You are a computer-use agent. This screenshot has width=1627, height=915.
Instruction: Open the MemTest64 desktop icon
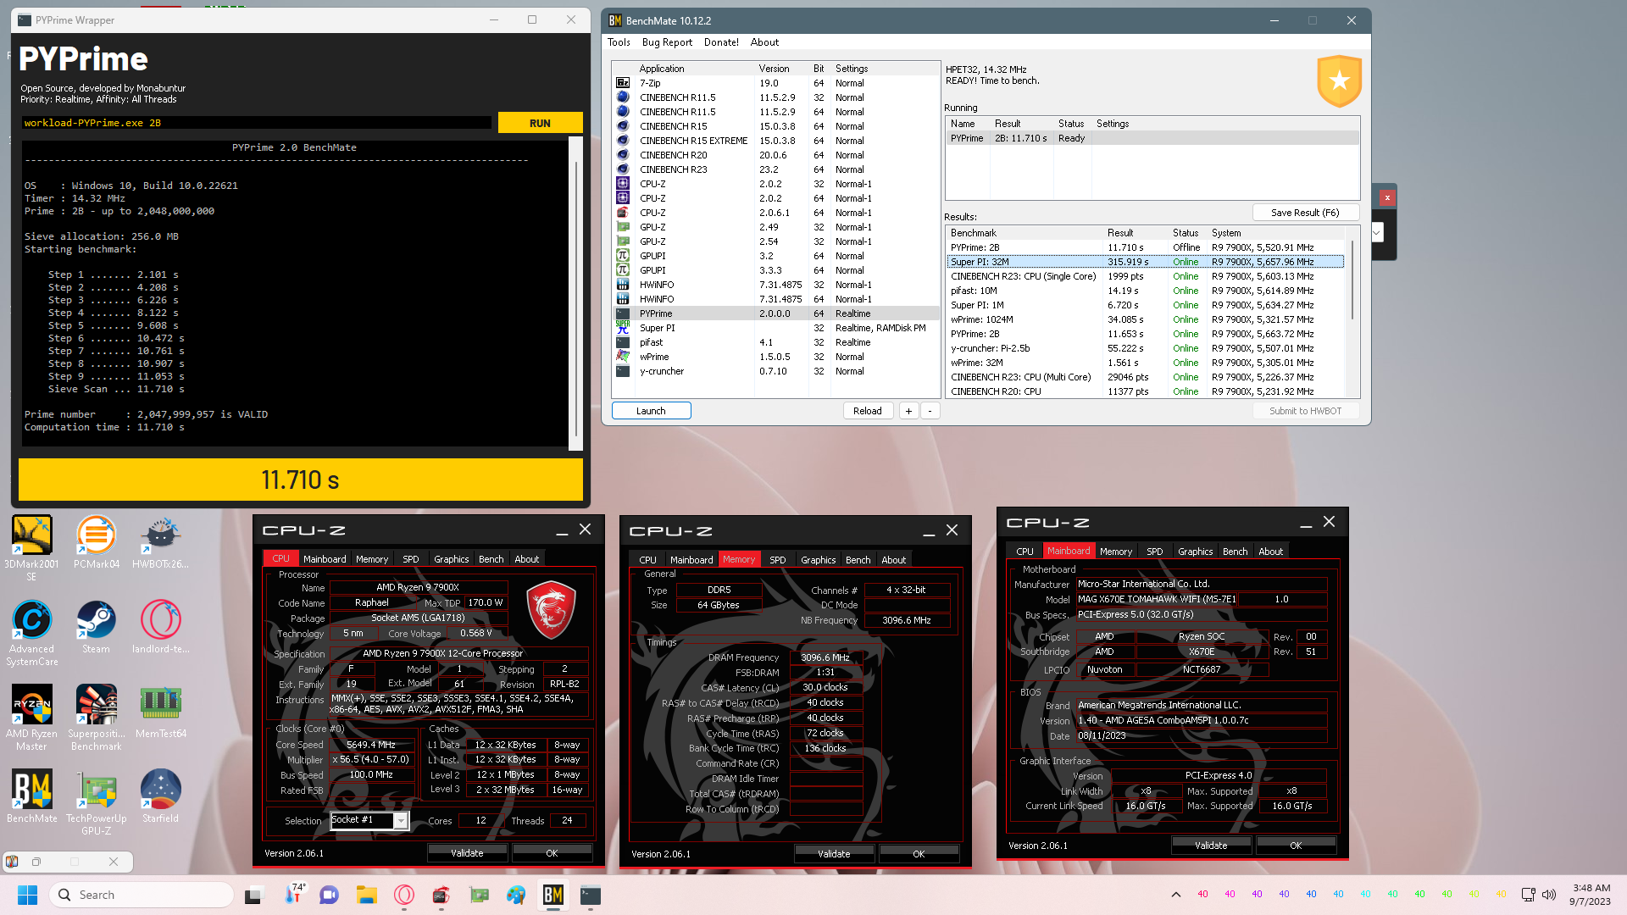160,712
